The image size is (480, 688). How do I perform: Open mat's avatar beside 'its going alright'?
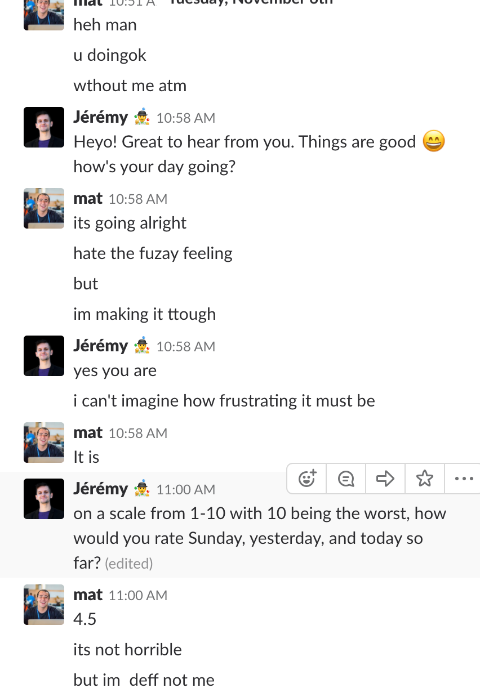pyautogui.click(x=44, y=208)
